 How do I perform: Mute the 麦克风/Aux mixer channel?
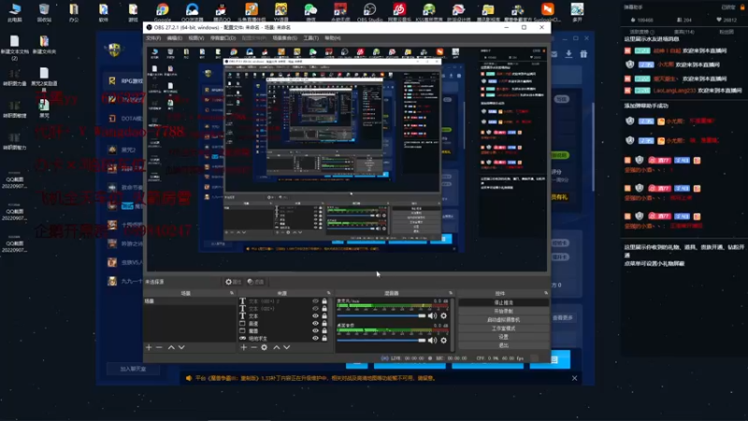pyautogui.click(x=432, y=316)
